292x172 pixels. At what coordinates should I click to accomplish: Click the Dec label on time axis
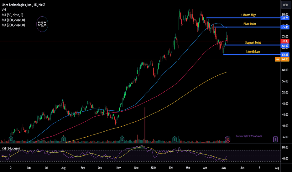pyautogui.click(x=136, y=168)
